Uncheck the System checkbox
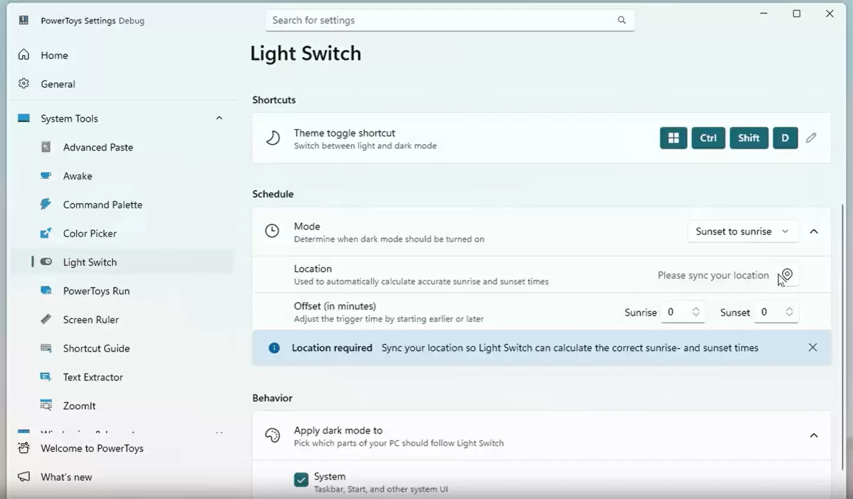 click(301, 479)
